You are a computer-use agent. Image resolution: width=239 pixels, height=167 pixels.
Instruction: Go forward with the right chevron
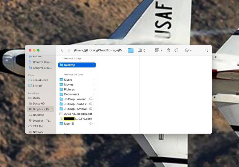pos(69,50)
